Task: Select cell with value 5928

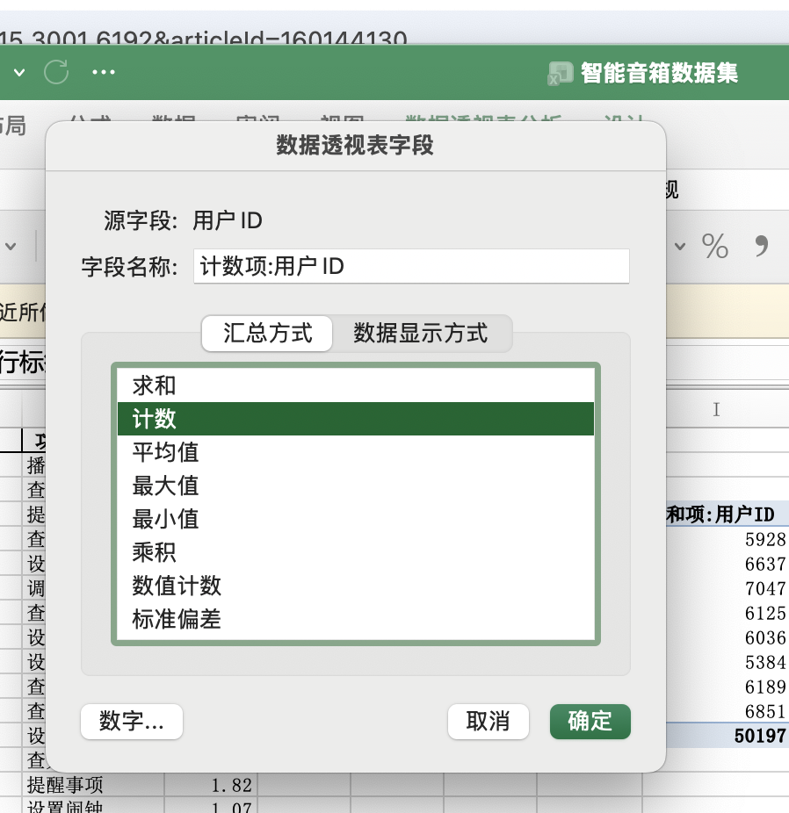Action: (x=727, y=540)
